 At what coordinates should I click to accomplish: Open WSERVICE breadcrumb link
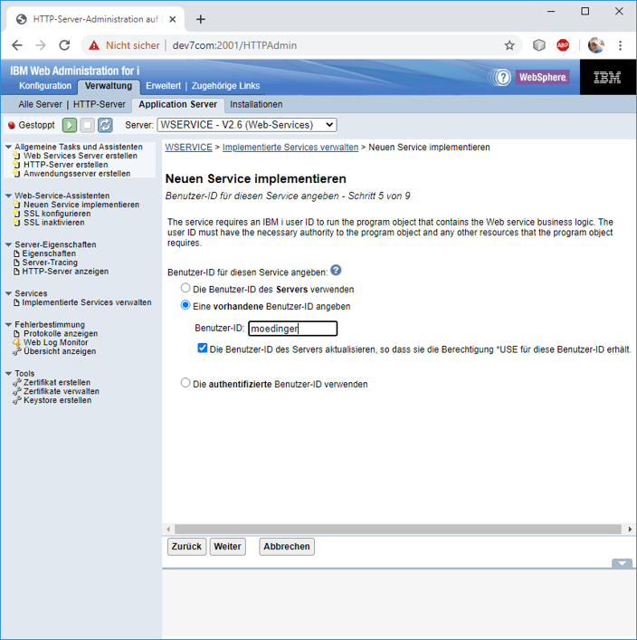click(188, 148)
